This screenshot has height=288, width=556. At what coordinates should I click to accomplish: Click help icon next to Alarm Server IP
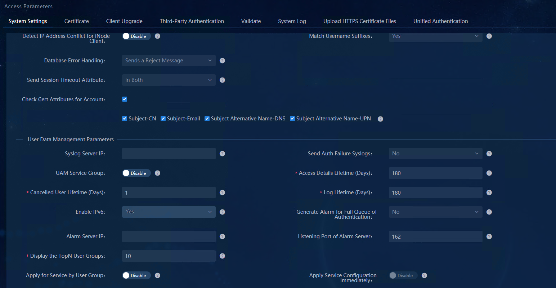click(222, 236)
